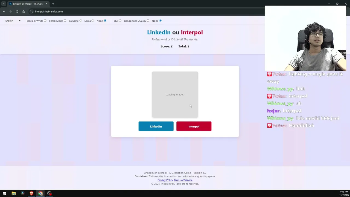This screenshot has width=350, height=197.
Task: Click the taskbar clock showing 8:15 PM
Action: [344, 193]
